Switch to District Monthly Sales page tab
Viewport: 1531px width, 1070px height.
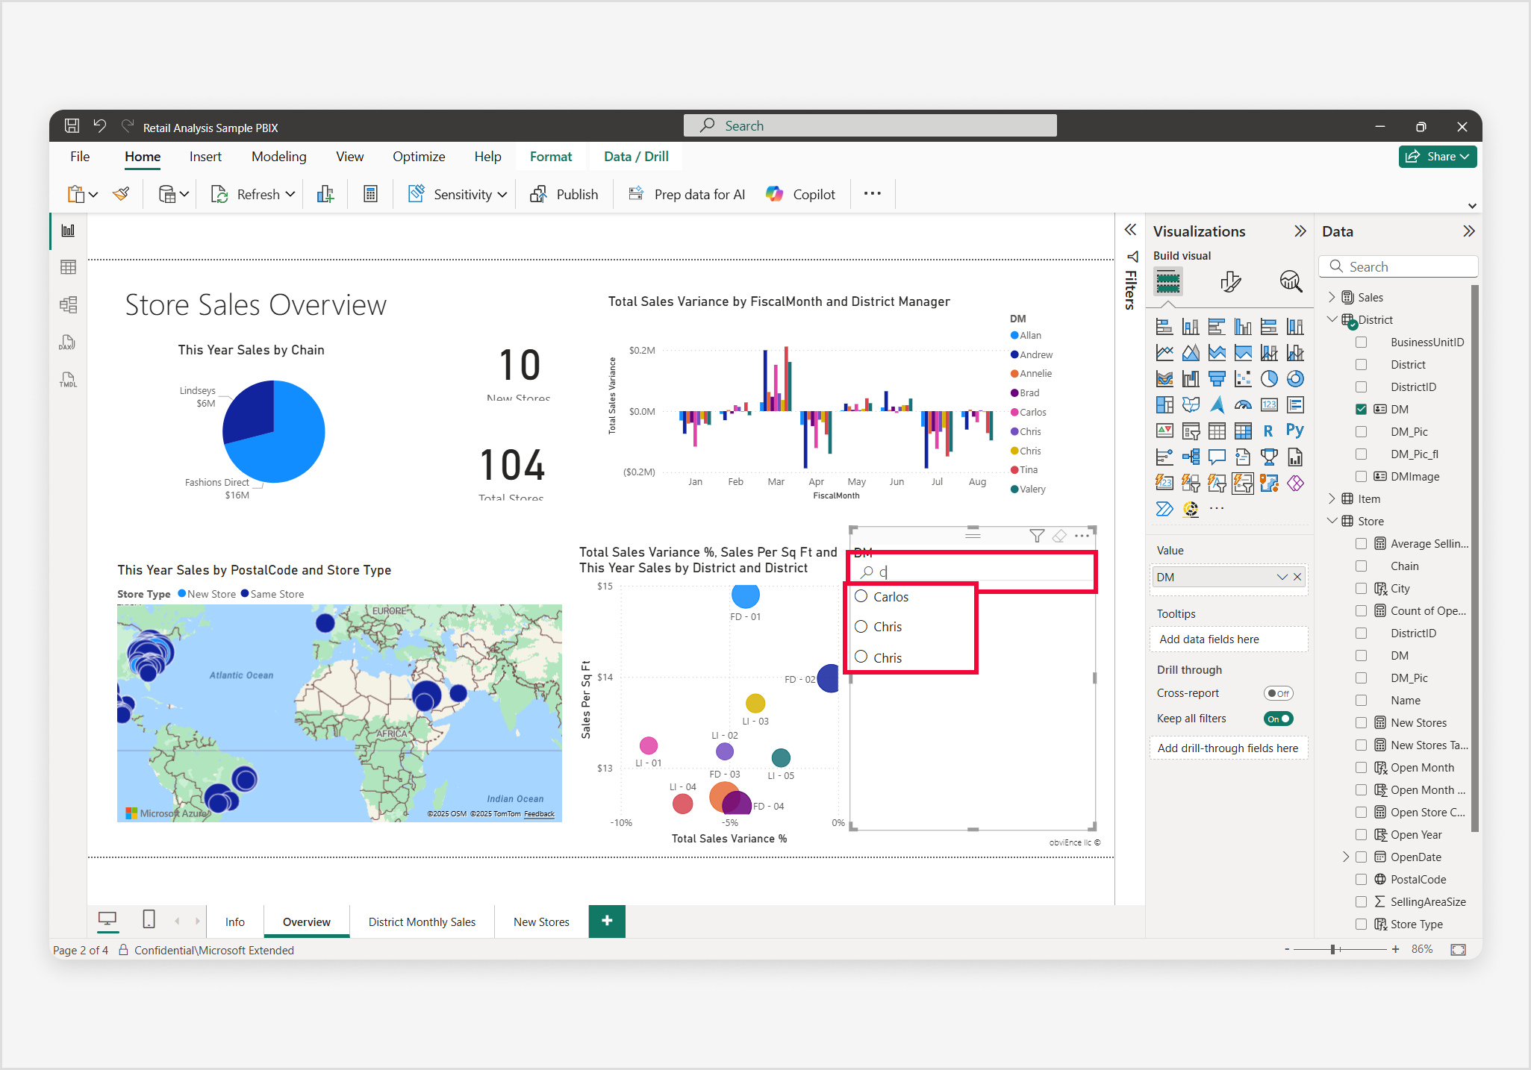click(x=422, y=922)
